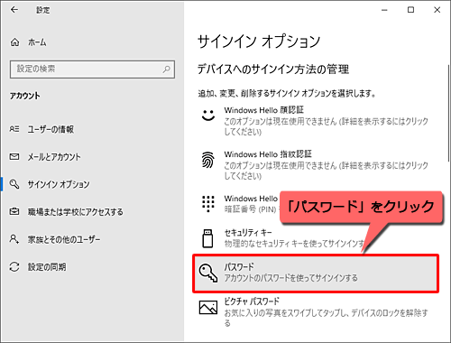Image resolution: width=451 pixels, height=343 pixels.
Task: Expand Windows Hello 指紋認証 option
Action: pyautogui.click(x=316, y=165)
